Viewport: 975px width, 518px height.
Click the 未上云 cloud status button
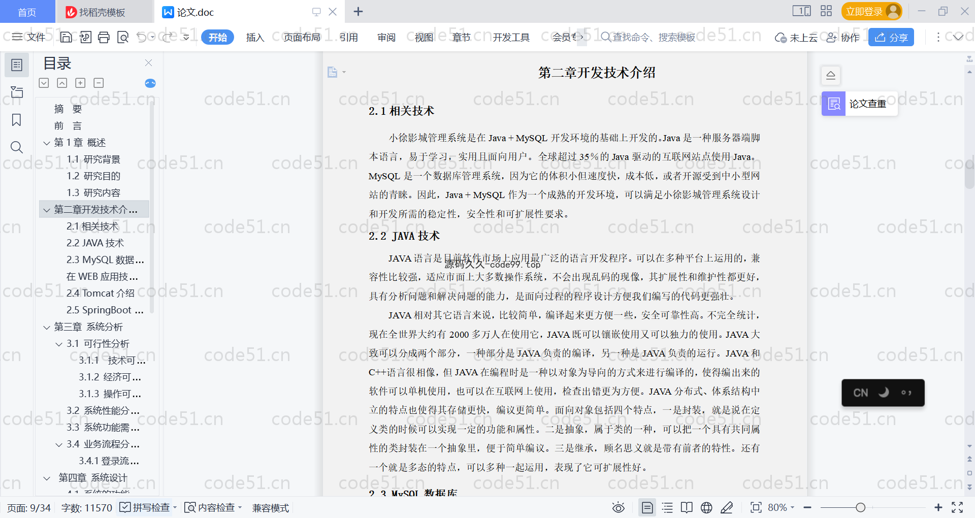[x=796, y=37]
